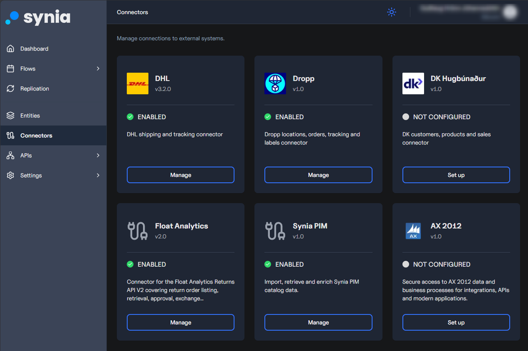Click the Synia PIM plug icon
528x351 pixels.
pos(275,231)
